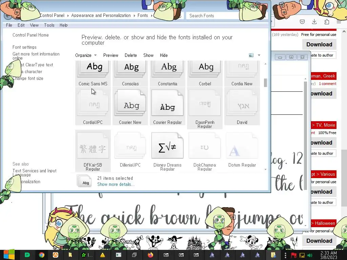Click browser page scrollbar up arrow
This screenshot has width=347, height=260.
344,31
